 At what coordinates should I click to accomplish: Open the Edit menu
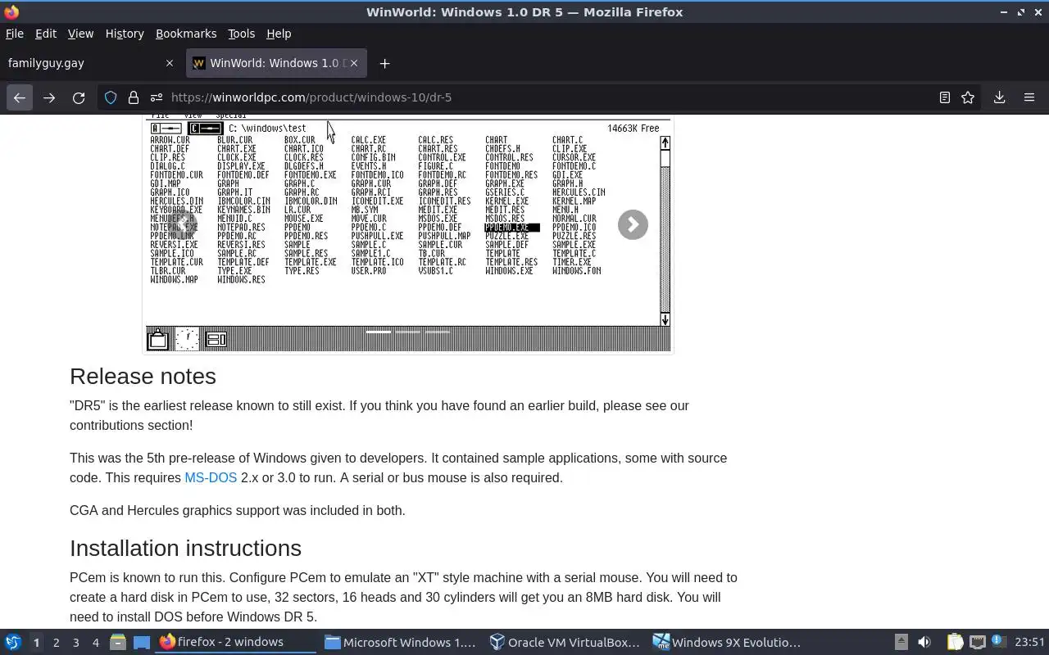tap(46, 34)
